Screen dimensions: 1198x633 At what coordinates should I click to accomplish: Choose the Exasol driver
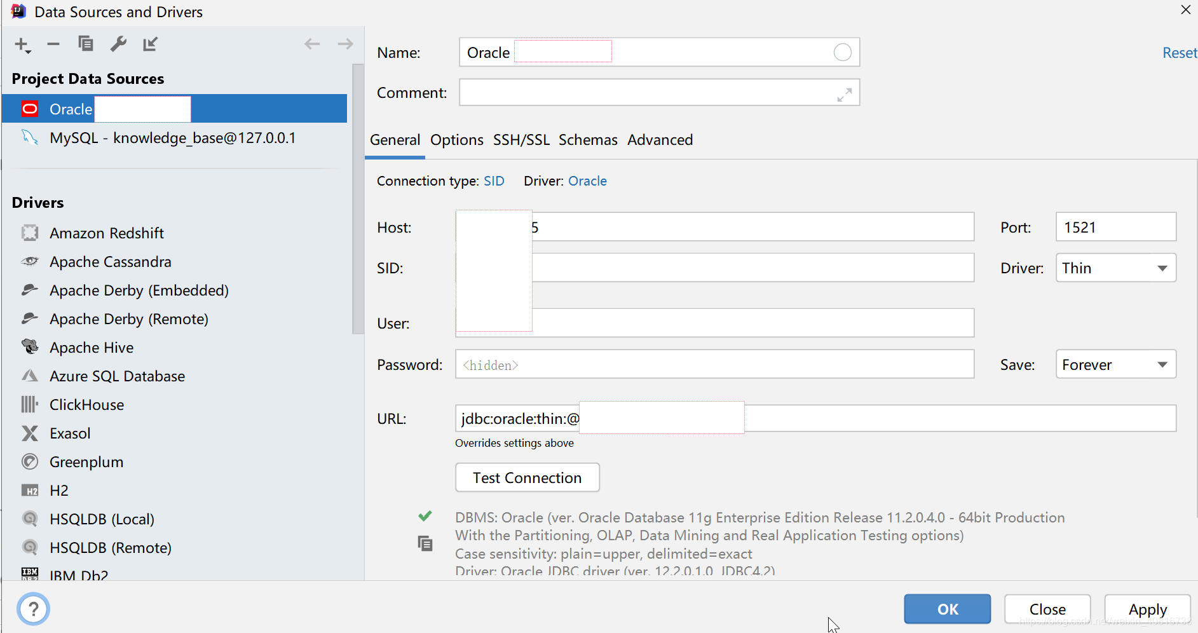[70, 433]
